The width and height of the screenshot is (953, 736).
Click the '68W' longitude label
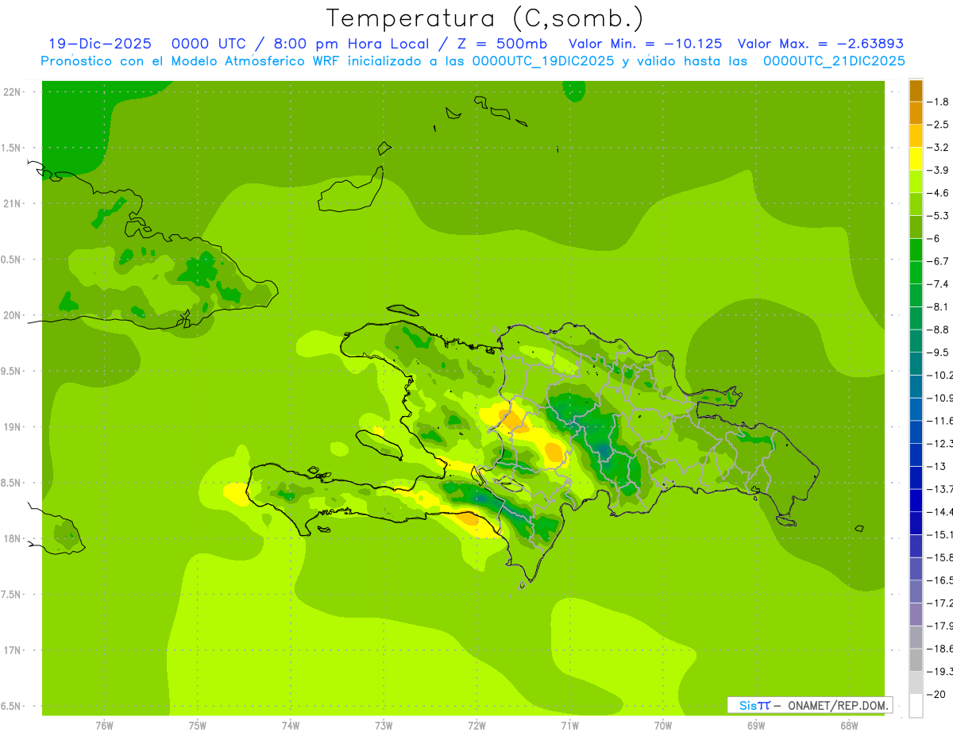click(x=849, y=726)
